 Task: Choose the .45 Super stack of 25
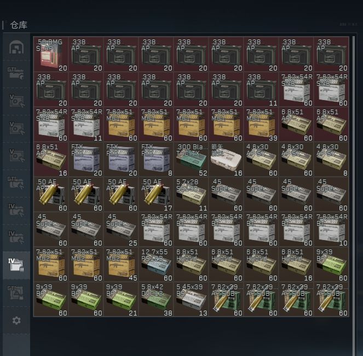tap(121, 229)
